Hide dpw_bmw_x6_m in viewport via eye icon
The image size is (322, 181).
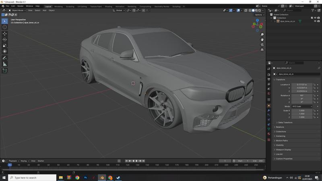(315, 21)
